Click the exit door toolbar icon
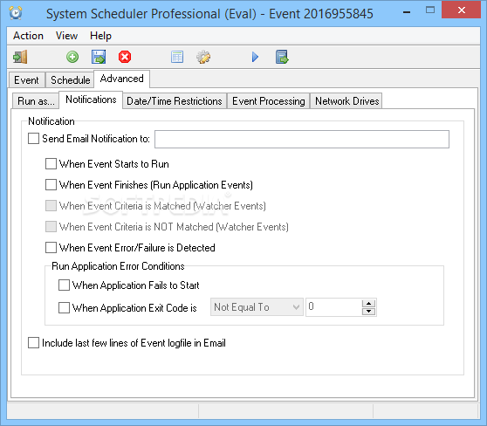Screen dimensions: 487x426 point(20,57)
